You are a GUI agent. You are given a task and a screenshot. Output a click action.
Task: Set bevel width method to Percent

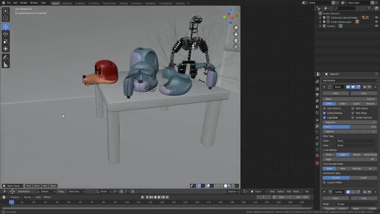pos(370,104)
